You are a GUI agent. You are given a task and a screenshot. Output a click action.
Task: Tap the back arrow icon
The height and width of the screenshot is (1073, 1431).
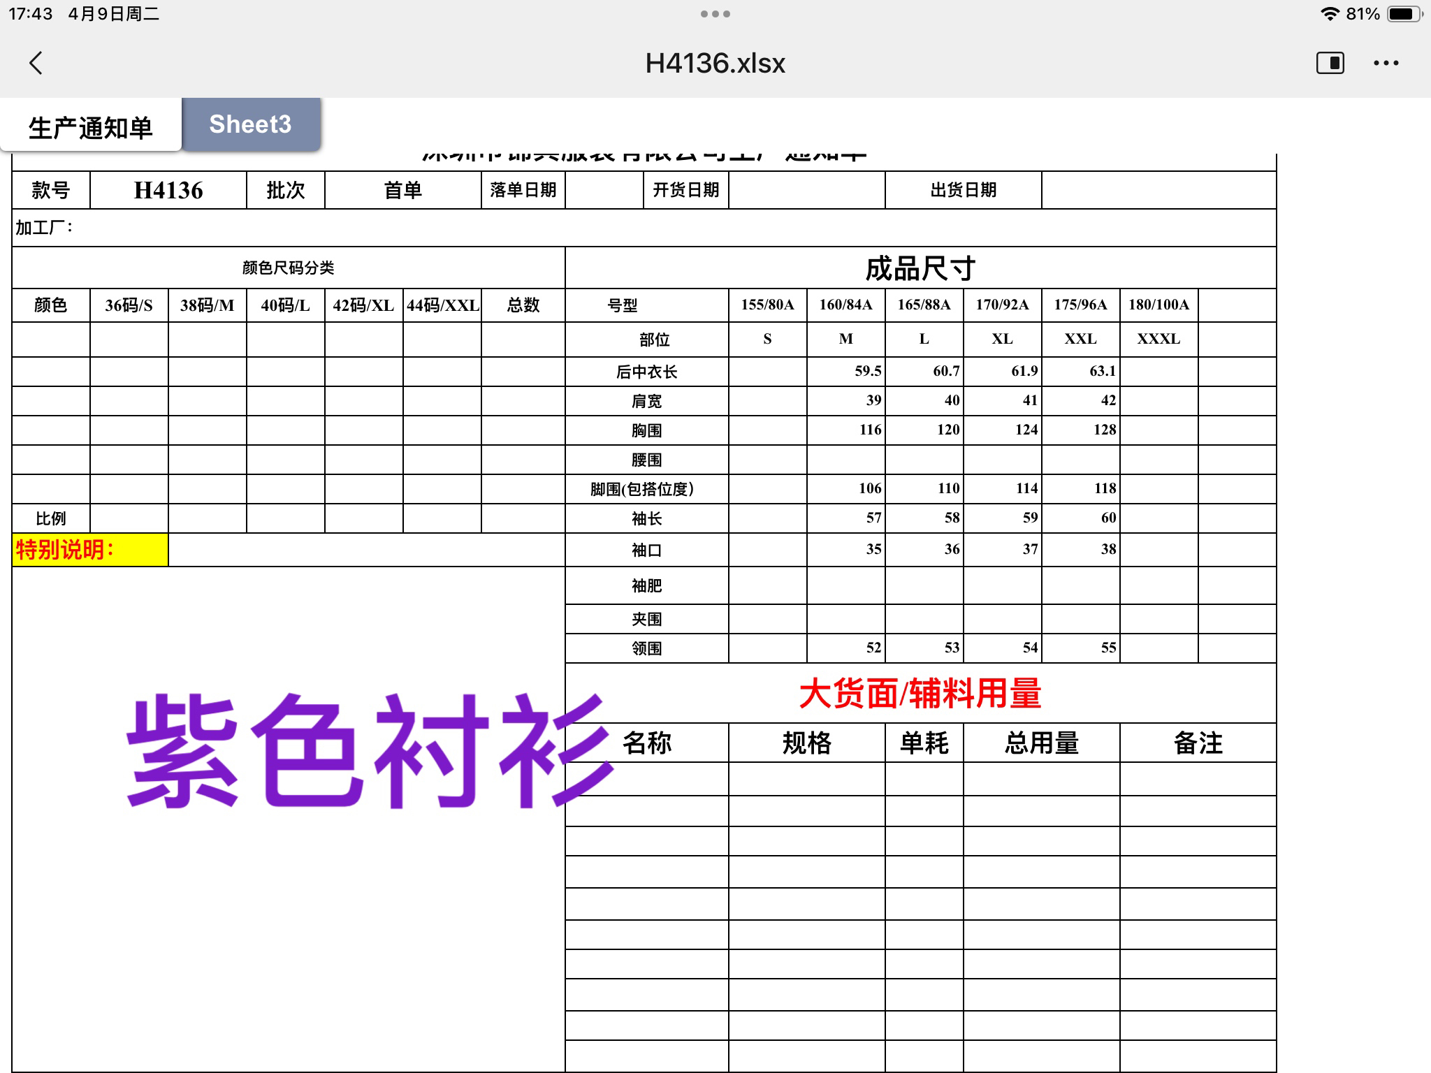[x=36, y=63]
